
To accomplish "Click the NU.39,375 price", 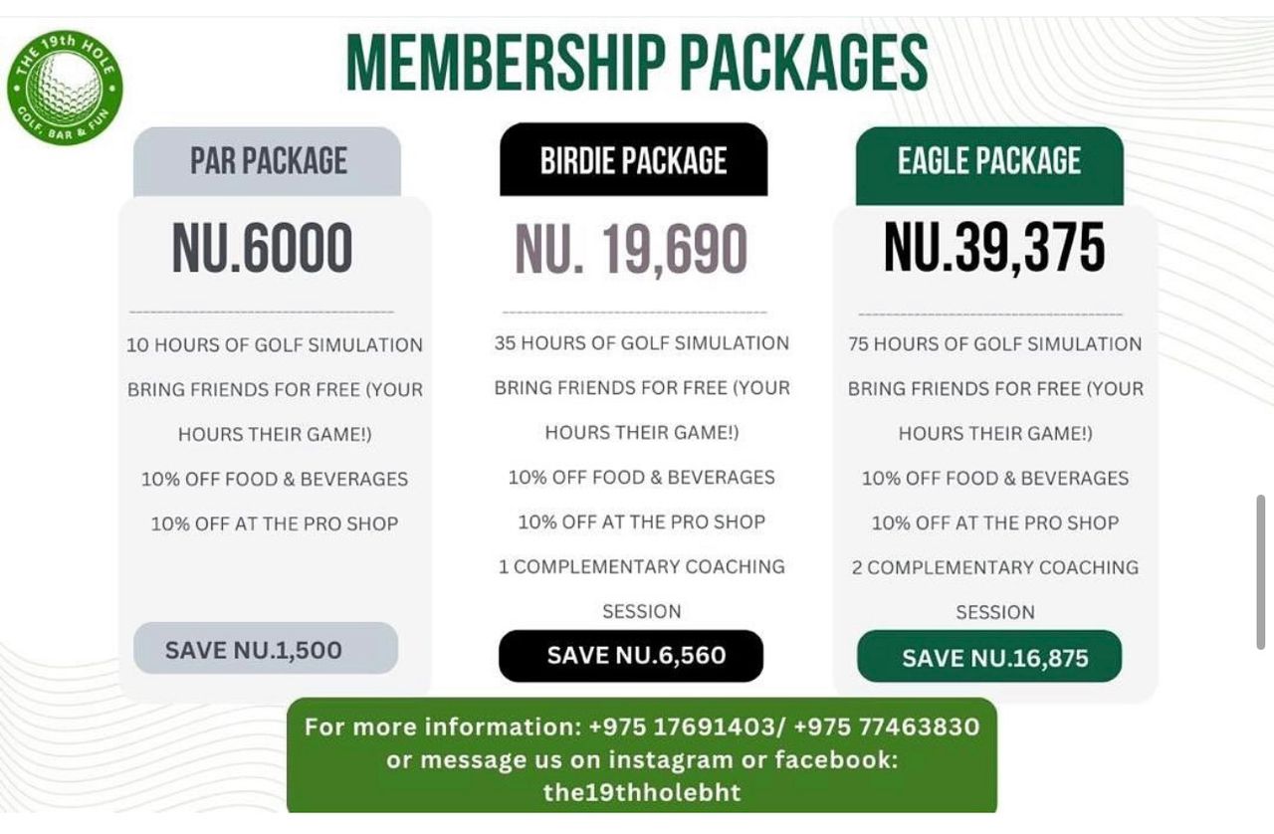I will (x=994, y=247).
